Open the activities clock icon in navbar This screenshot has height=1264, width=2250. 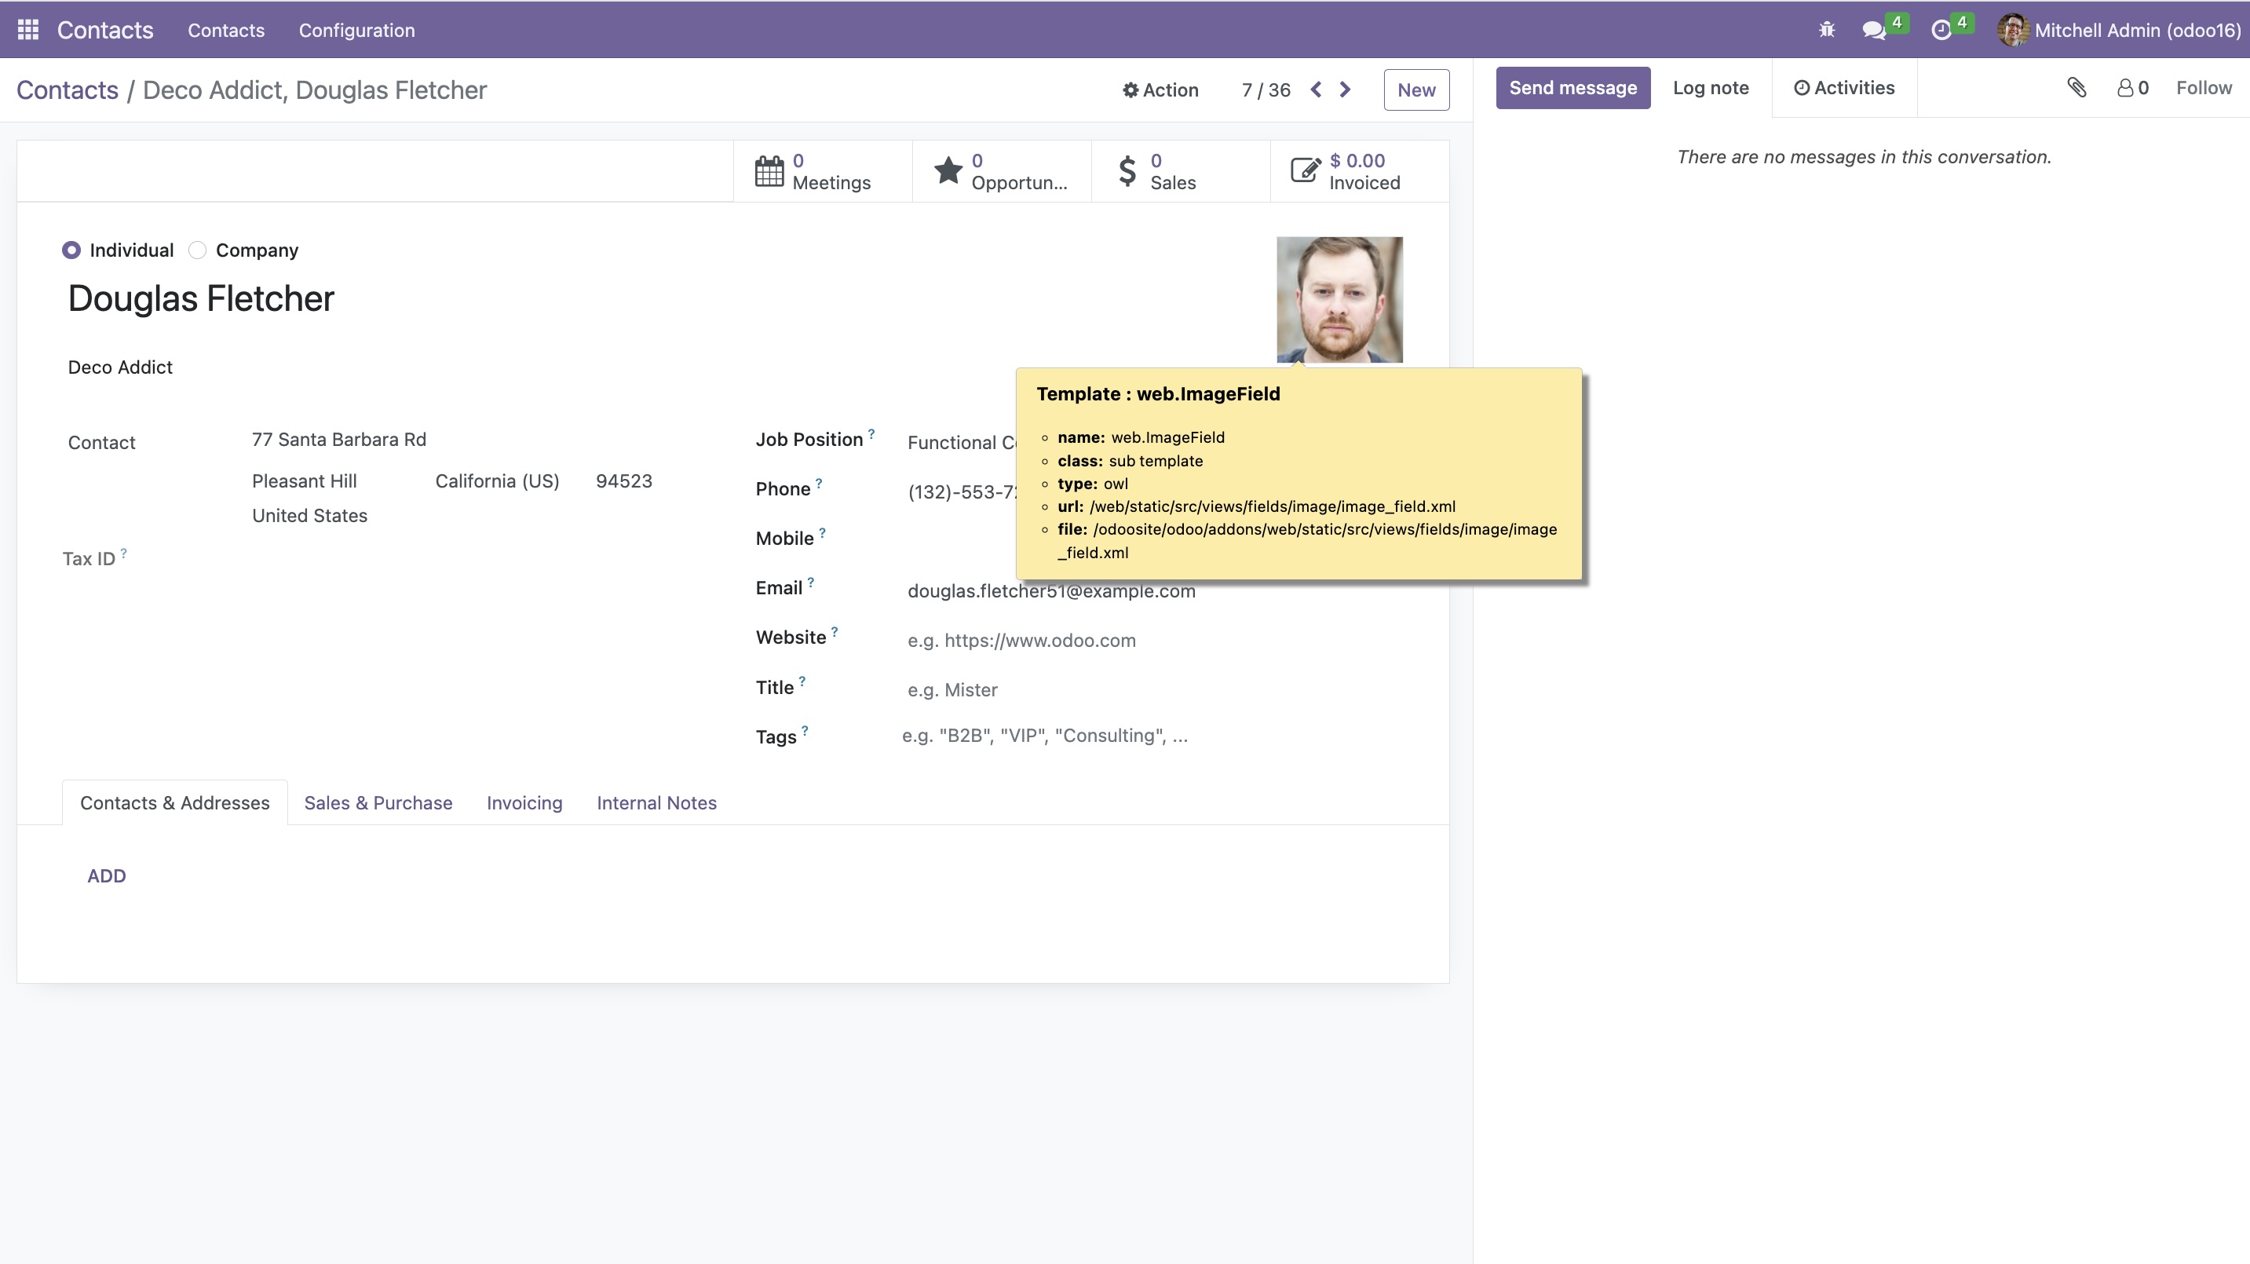pos(1941,31)
